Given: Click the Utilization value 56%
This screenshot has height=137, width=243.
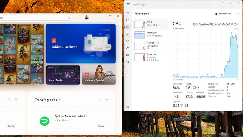Looking at the screenshot, I should tap(176, 88).
